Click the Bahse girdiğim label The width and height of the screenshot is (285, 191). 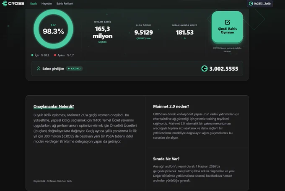point(53,69)
